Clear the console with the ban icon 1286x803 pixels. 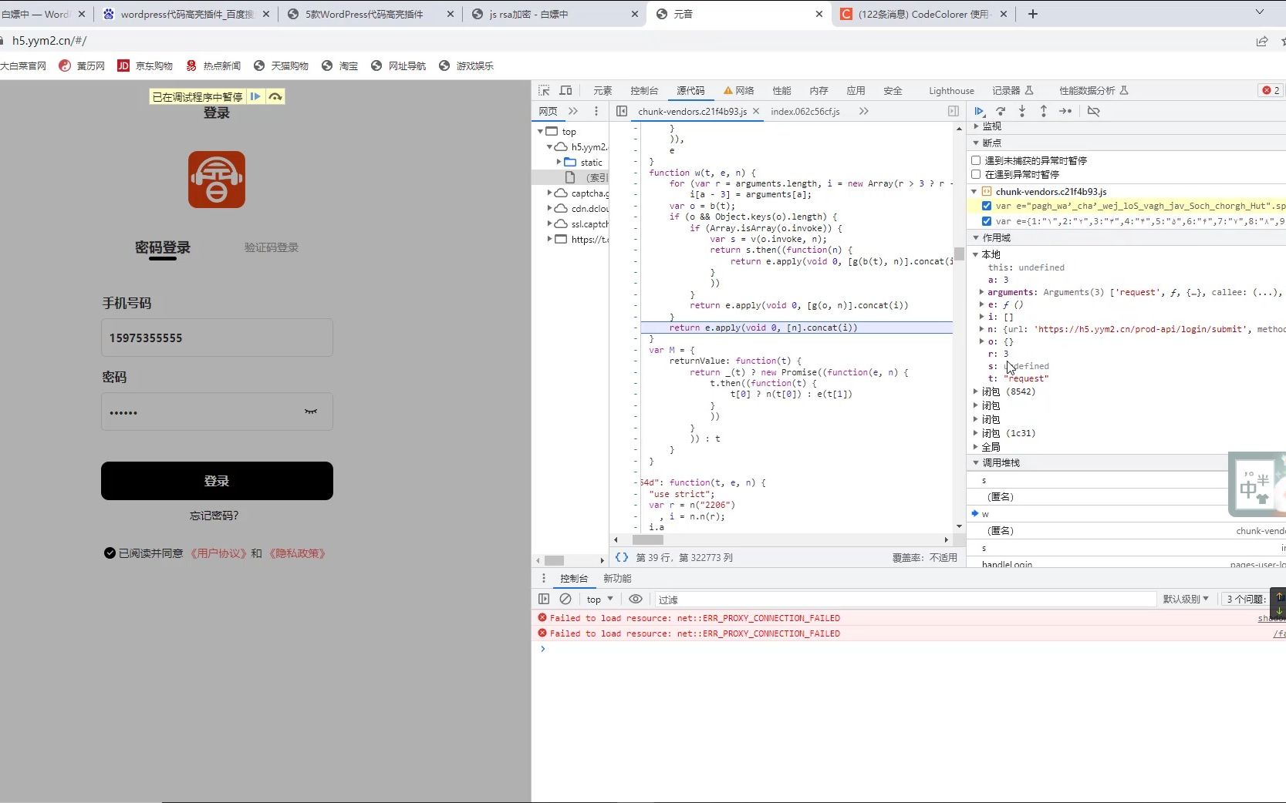[x=565, y=599]
